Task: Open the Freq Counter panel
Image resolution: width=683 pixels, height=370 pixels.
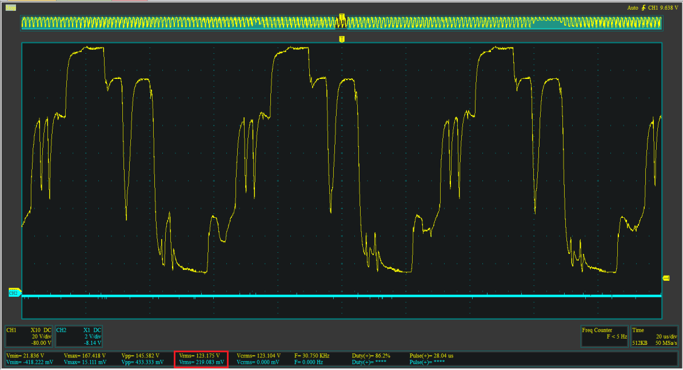Action: pyautogui.click(x=604, y=336)
